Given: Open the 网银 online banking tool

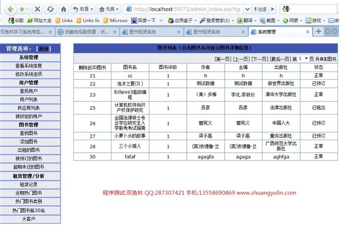Looking at the screenshot, I should 292,21.
